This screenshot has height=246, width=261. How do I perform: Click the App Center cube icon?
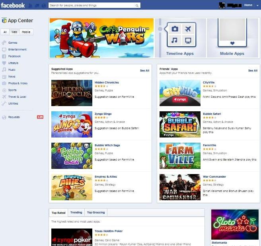(x=4, y=20)
